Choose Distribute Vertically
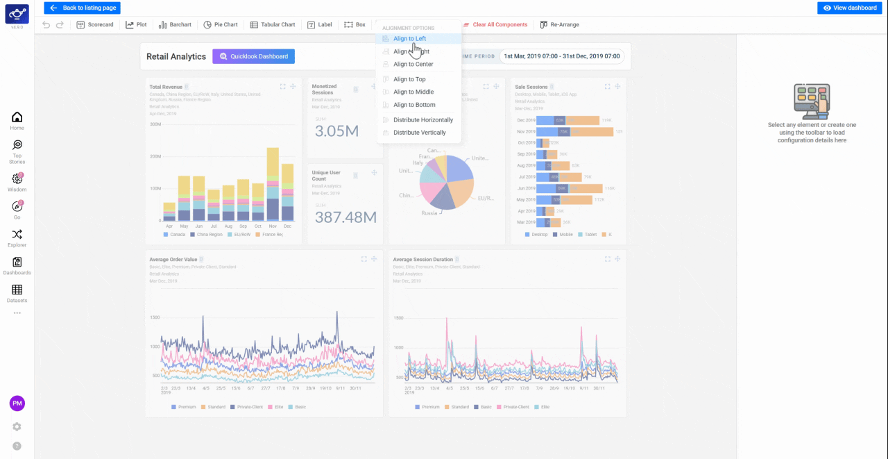Viewport: 888px width, 459px height. tap(418, 133)
